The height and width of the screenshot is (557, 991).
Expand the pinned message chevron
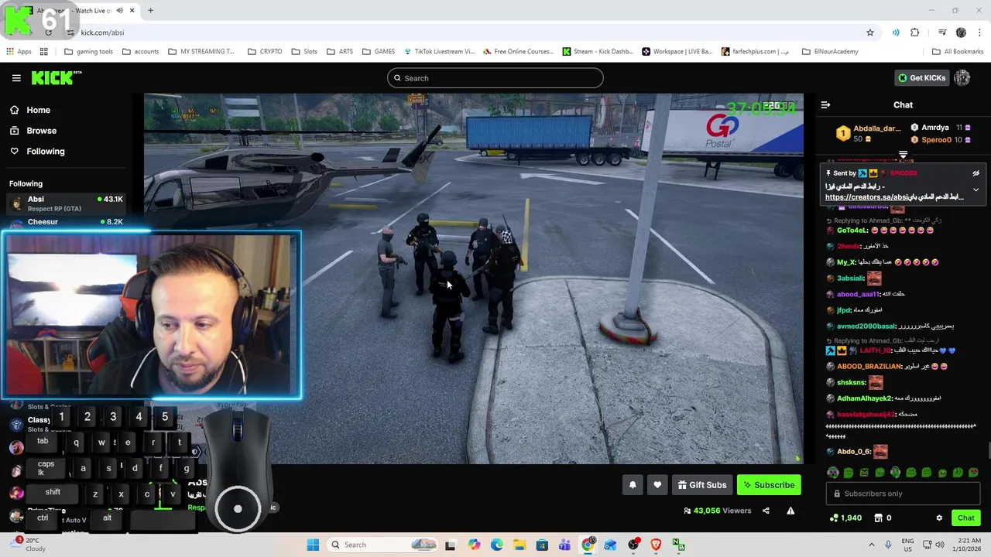(x=976, y=190)
